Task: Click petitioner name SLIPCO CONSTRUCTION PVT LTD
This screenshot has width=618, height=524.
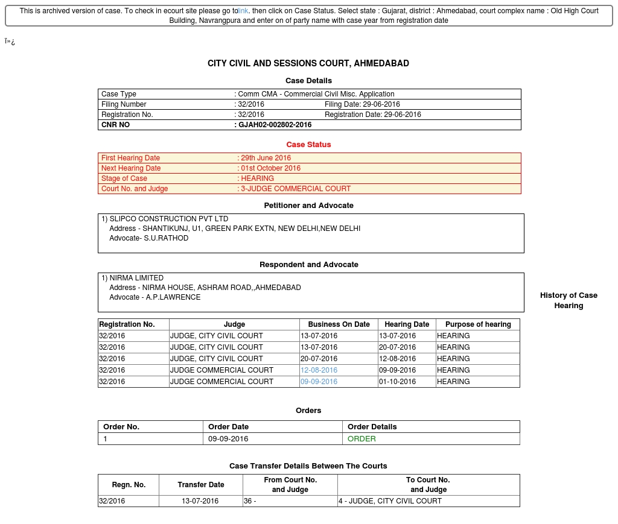Action: 168,219
